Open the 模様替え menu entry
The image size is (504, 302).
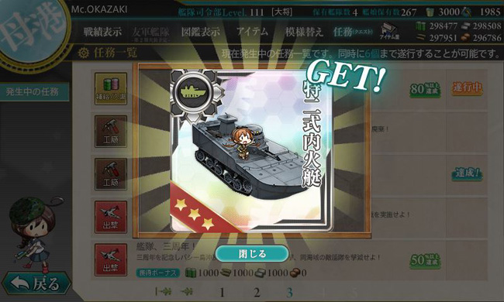pyautogui.click(x=304, y=32)
